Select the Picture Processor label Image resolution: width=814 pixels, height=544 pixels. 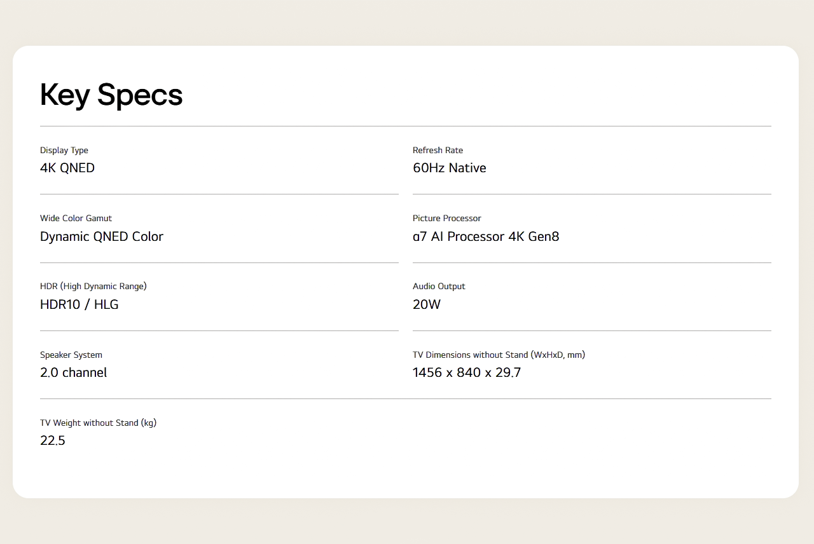(447, 219)
